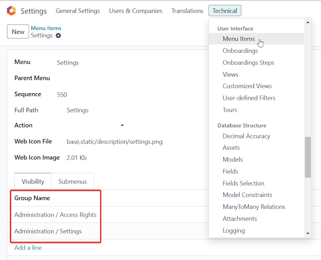Select the Visibility tab
321x260 pixels.
[33, 181]
